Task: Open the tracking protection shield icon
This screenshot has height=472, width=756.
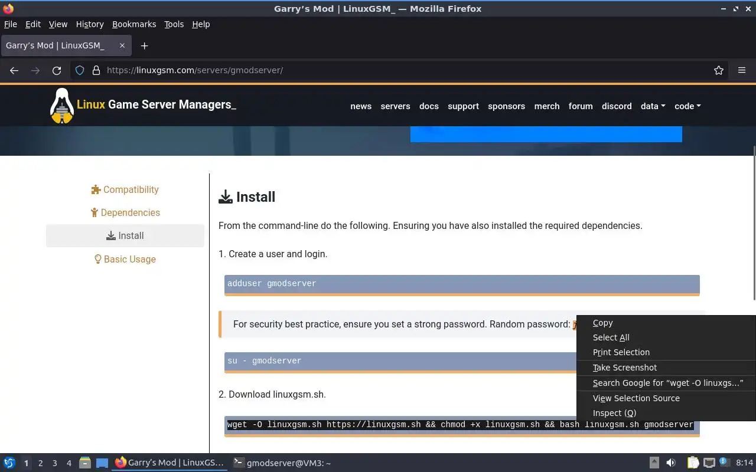Action: coord(80,70)
